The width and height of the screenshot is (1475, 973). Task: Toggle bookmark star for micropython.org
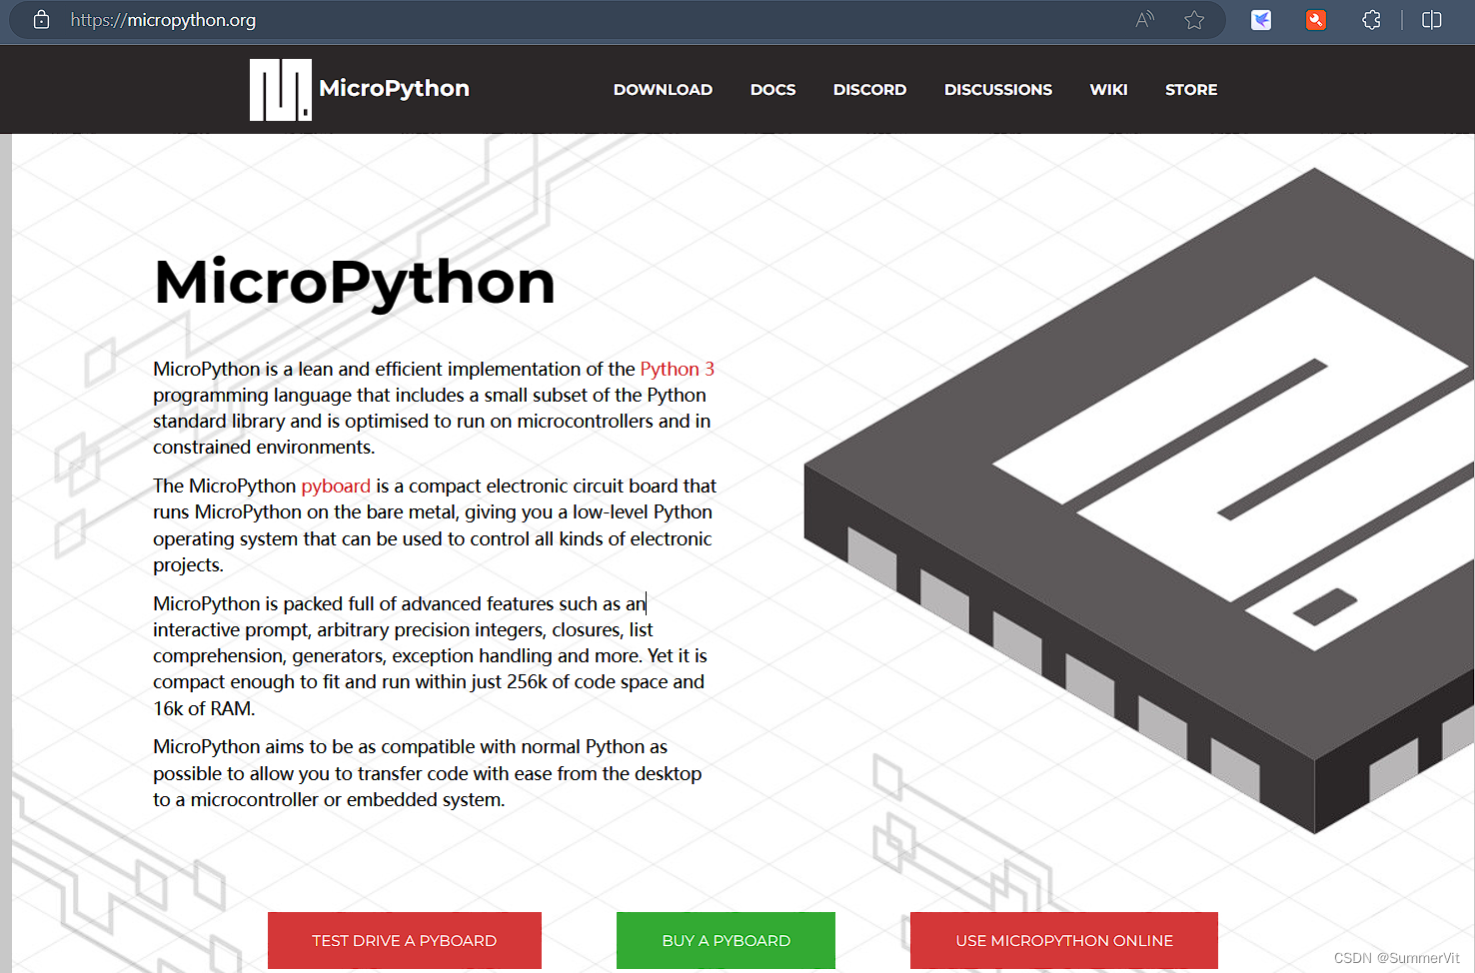tap(1194, 19)
